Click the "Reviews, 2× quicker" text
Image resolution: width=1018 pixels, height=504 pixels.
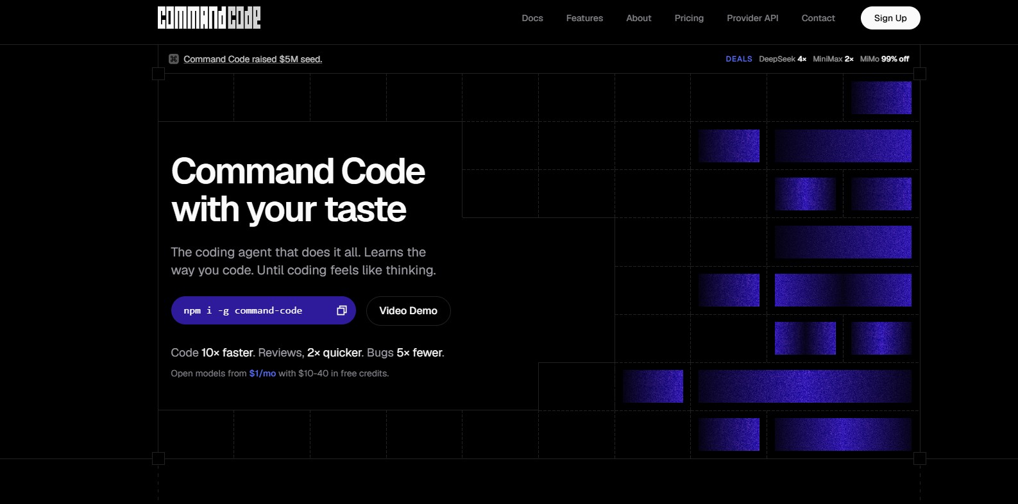coord(311,353)
